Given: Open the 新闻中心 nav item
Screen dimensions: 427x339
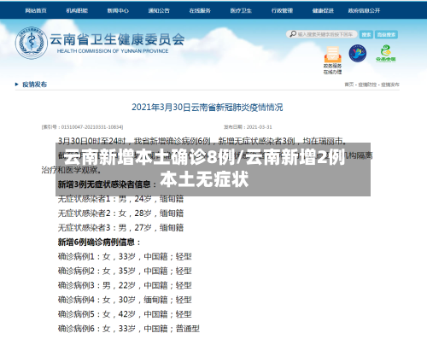Looking at the screenshot, I should (118, 10).
